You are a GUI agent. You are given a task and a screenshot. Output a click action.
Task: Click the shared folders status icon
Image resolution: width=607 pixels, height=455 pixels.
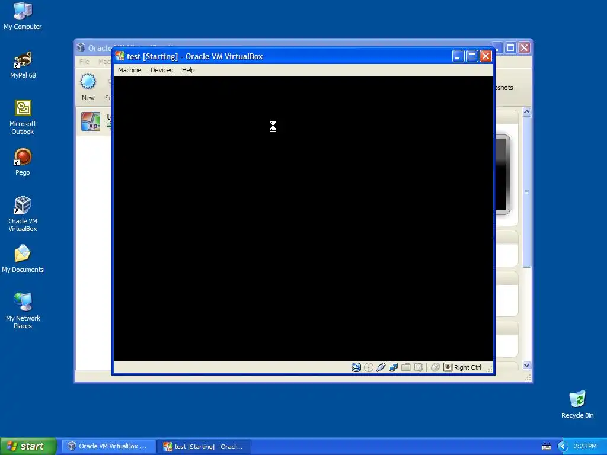(405, 367)
